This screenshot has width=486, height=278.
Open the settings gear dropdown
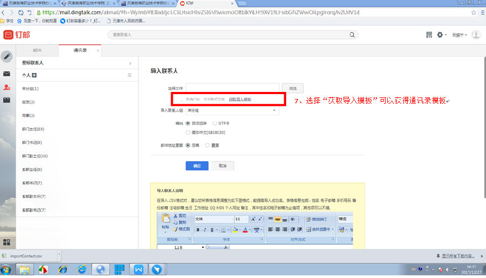(442, 35)
